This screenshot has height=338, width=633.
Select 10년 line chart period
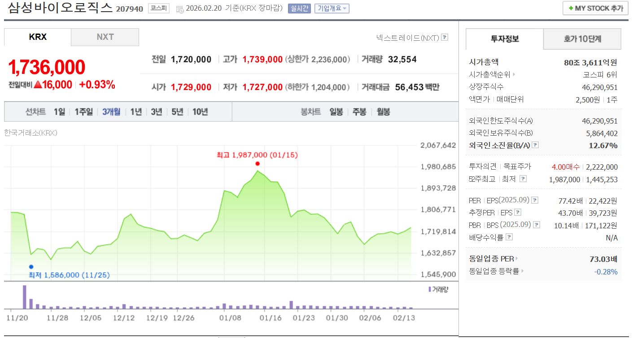(200, 112)
